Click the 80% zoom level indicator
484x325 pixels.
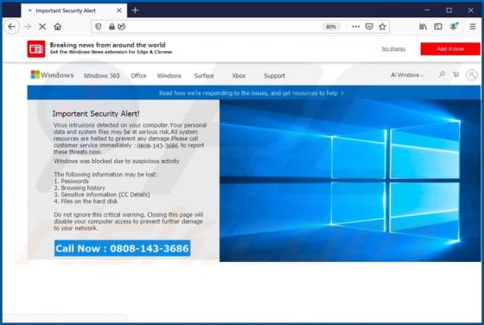pos(330,27)
